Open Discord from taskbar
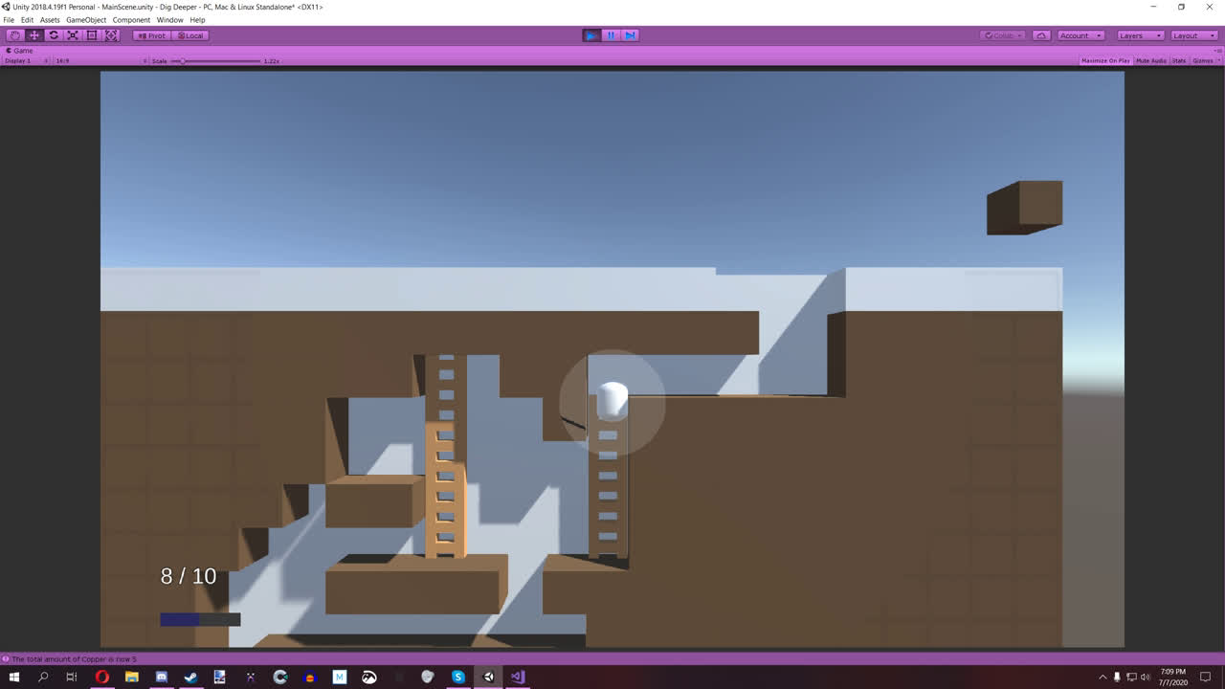This screenshot has height=689, width=1225. tap(162, 678)
